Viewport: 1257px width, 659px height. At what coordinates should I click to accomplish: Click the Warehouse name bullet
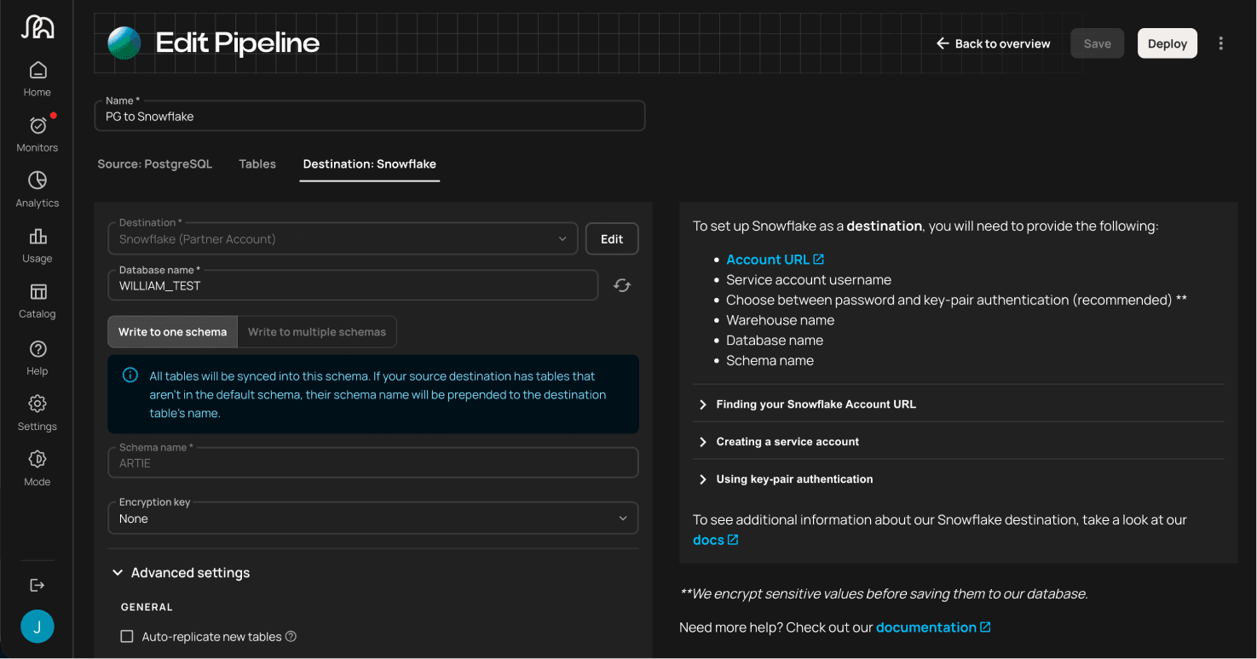780,320
